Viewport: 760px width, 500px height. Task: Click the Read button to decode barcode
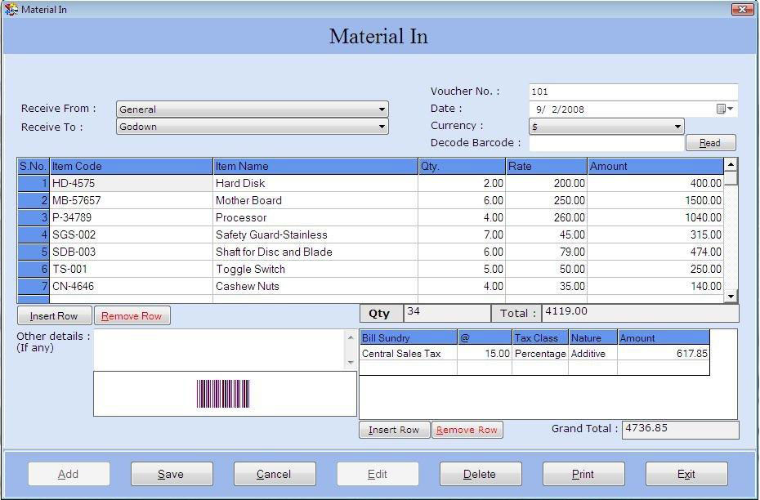(x=709, y=142)
